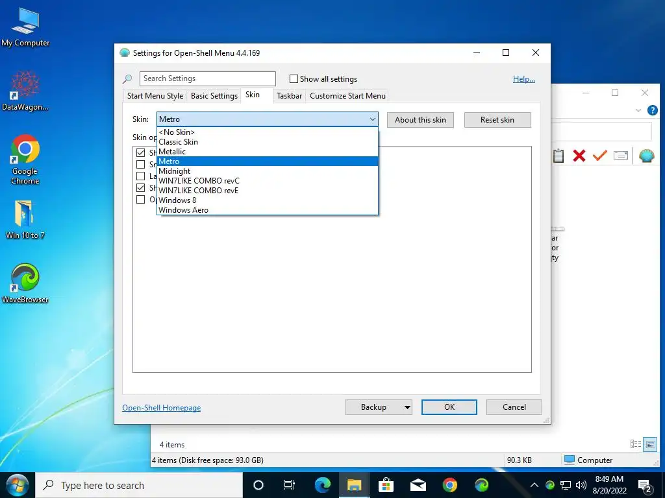
Task: Switch Explorer to details view icon
Action: point(635,444)
